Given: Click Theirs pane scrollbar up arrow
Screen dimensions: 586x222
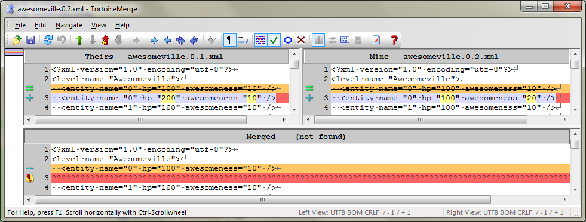Looking at the screenshot, I should tap(294, 54).
